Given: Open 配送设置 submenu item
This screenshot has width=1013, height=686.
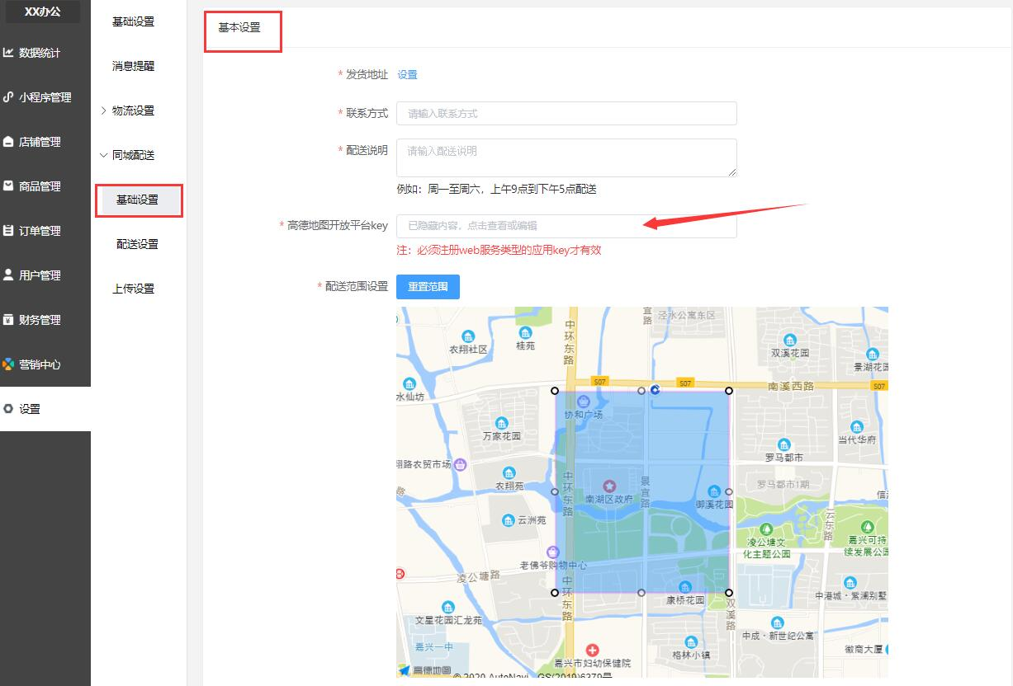Looking at the screenshot, I should pyautogui.click(x=138, y=244).
